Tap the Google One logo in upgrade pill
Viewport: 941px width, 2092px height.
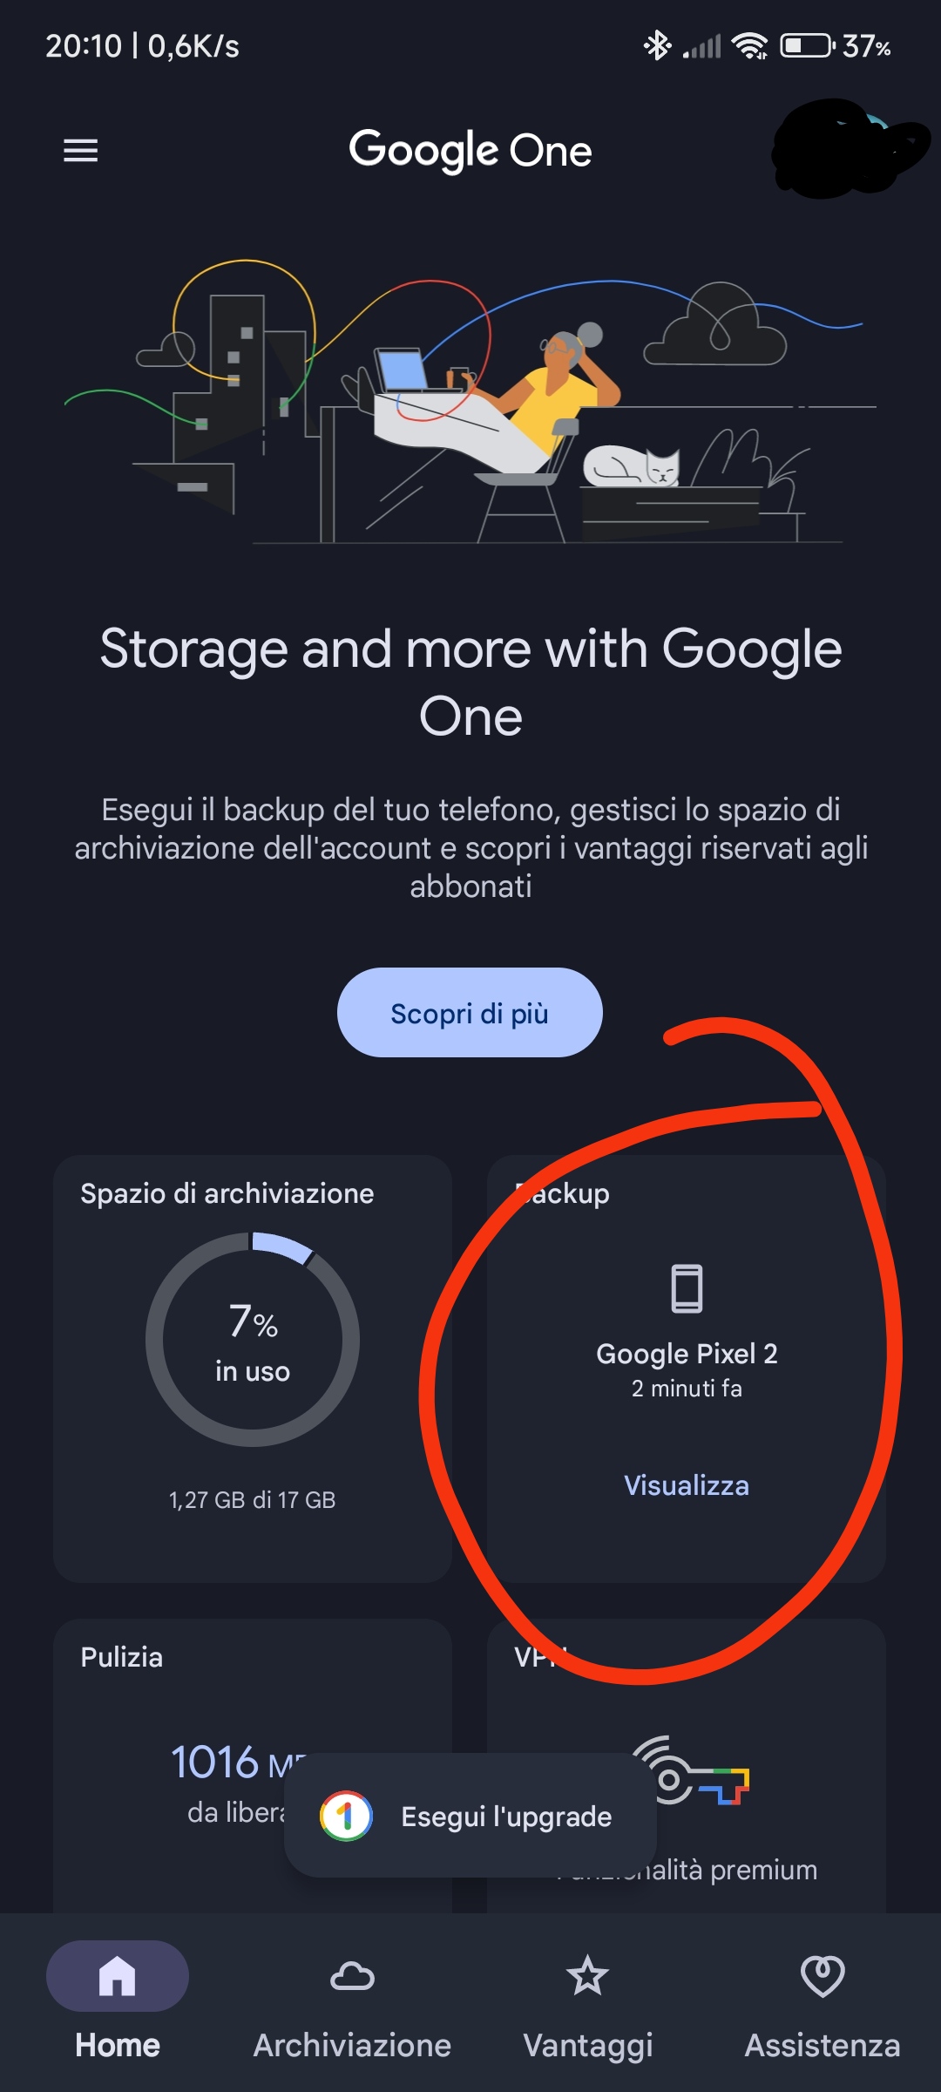click(x=346, y=1816)
